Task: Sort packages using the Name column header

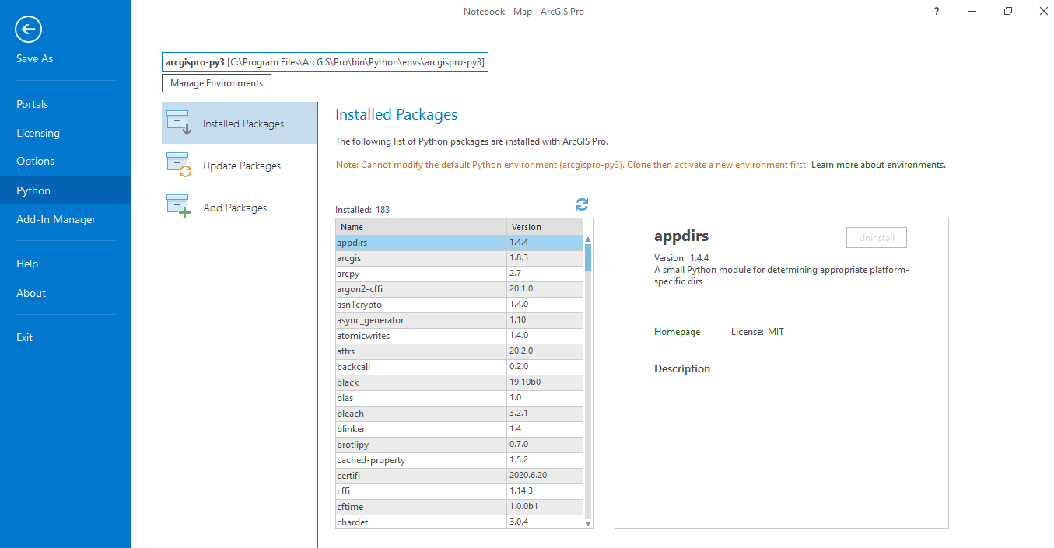Action: tap(352, 226)
